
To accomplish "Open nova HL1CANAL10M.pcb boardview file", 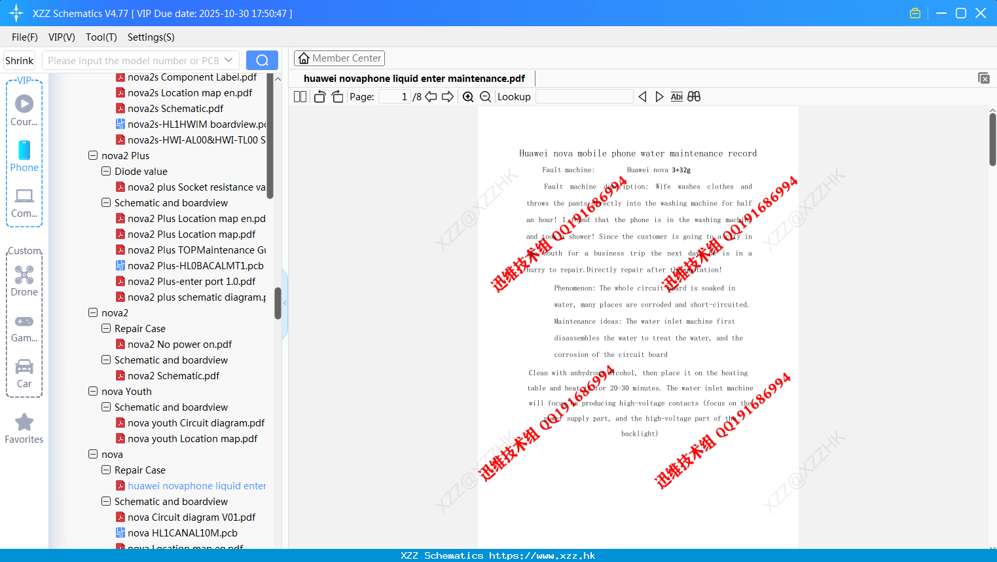I will (x=183, y=533).
